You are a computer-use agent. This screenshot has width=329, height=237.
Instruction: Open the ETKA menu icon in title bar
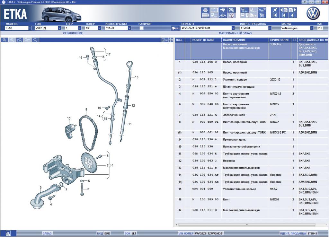click(4, 2)
